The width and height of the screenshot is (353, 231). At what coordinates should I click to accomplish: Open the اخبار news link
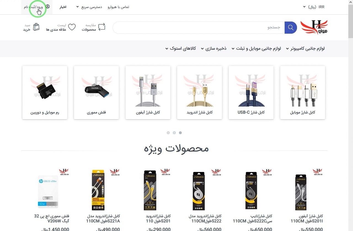[x=63, y=7]
